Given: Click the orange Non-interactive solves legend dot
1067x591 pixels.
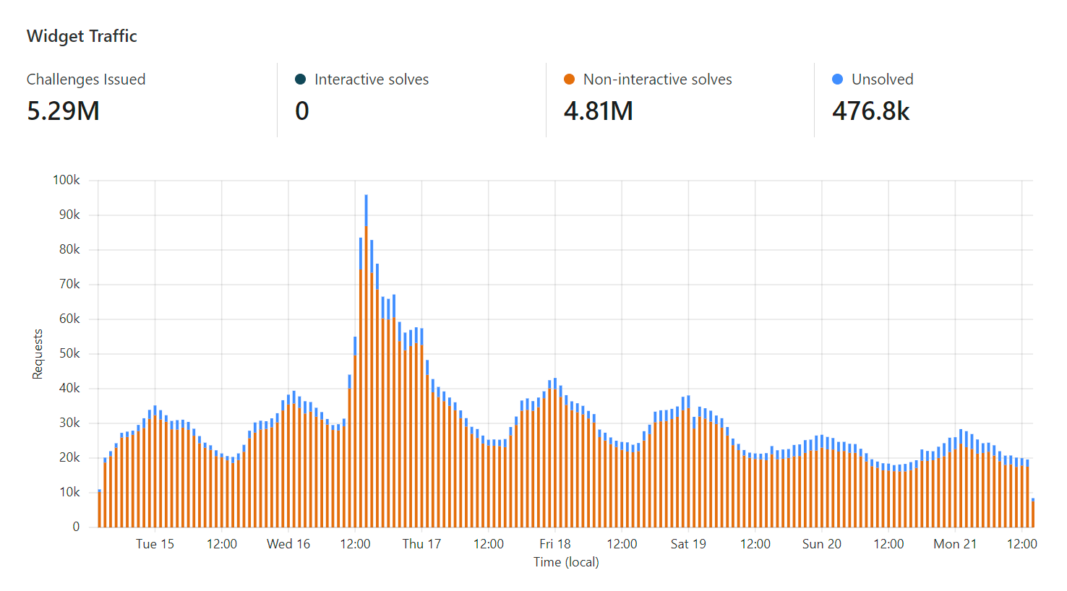Looking at the screenshot, I should [x=569, y=79].
